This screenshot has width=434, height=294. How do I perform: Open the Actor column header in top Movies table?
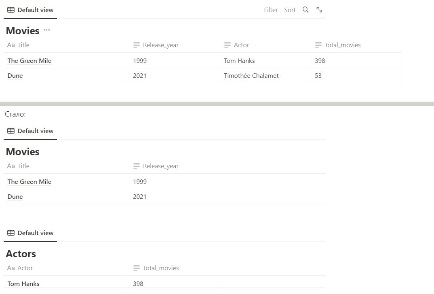tap(241, 45)
